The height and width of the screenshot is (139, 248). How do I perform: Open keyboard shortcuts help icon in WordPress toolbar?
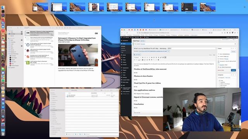(x=158, y=60)
